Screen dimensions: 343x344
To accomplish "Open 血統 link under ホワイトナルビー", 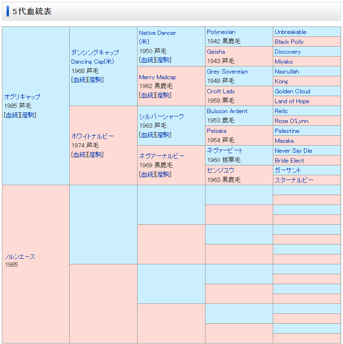I will 79,155.
